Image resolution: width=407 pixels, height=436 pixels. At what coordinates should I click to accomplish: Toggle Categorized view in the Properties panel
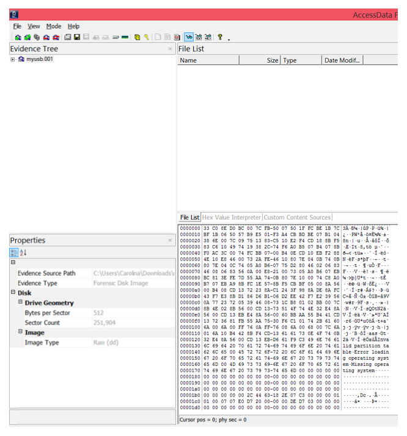[14, 252]
